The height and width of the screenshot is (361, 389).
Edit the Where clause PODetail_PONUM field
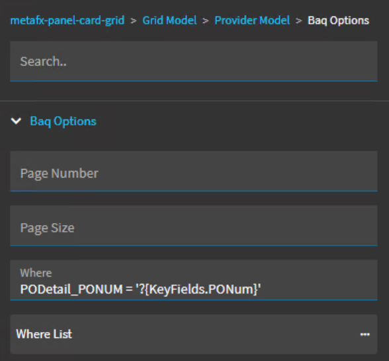pos(194,280)
